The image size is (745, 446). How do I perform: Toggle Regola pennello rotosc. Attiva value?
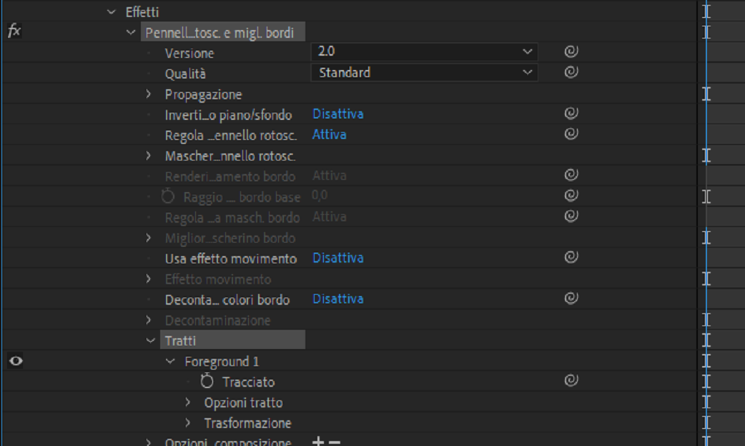[329, 135]
